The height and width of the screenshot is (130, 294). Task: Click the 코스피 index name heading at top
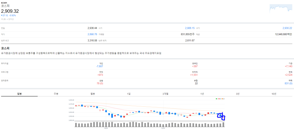pyautogui.click(x=5, y=6)
